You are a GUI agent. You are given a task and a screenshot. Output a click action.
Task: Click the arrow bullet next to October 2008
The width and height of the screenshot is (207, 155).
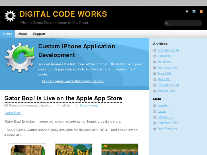coord(155,91)
